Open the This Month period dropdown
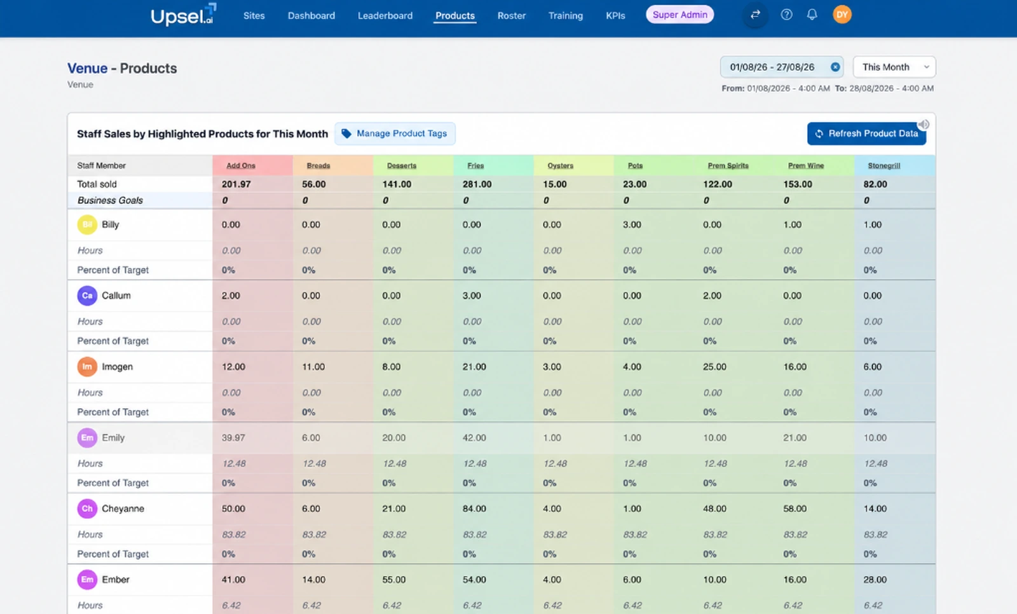Image resolution: width=1017 pixels, height=614 pixels. 894,67
